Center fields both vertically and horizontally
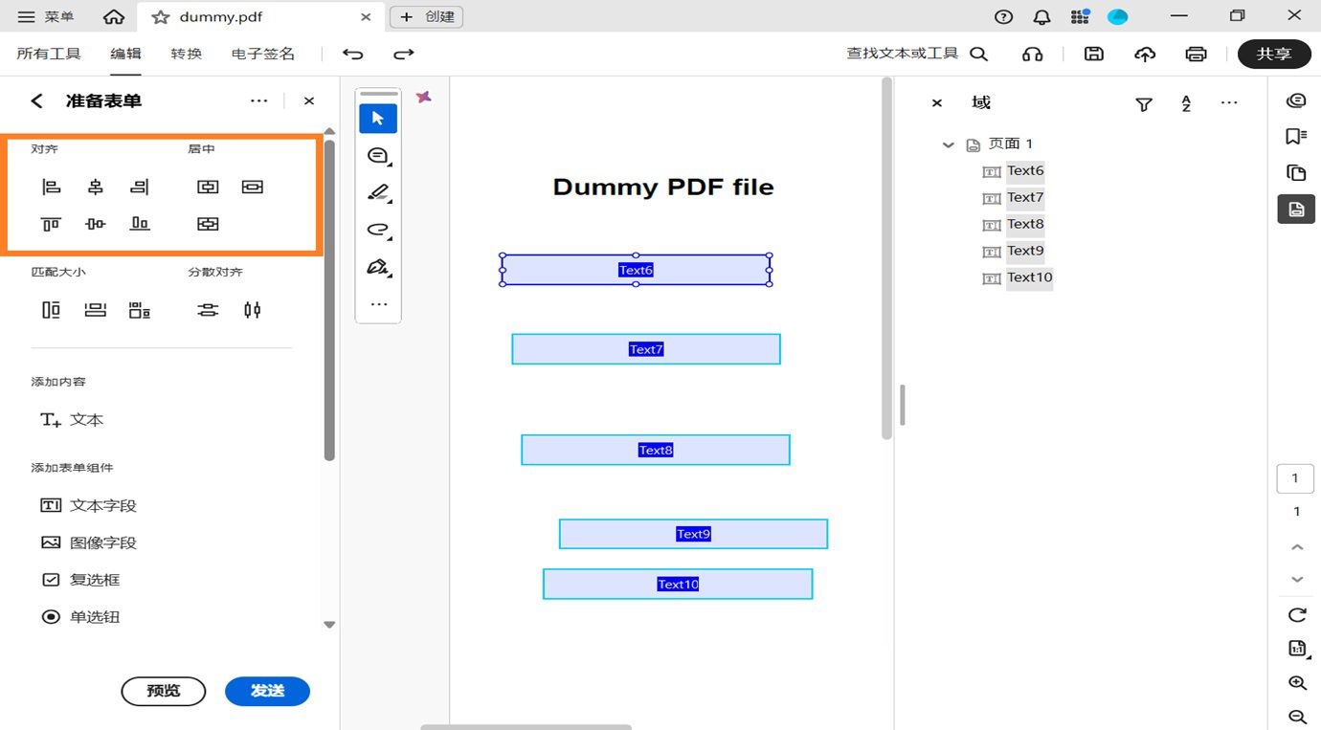 pos(208,224)
